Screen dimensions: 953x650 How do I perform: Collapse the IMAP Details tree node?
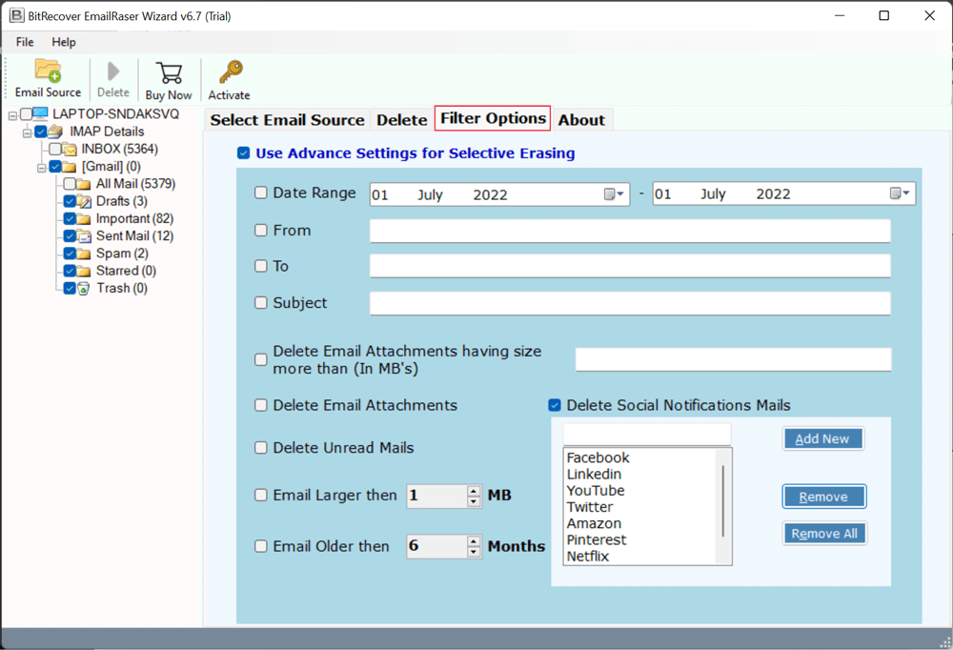click(x=28, y=132)
